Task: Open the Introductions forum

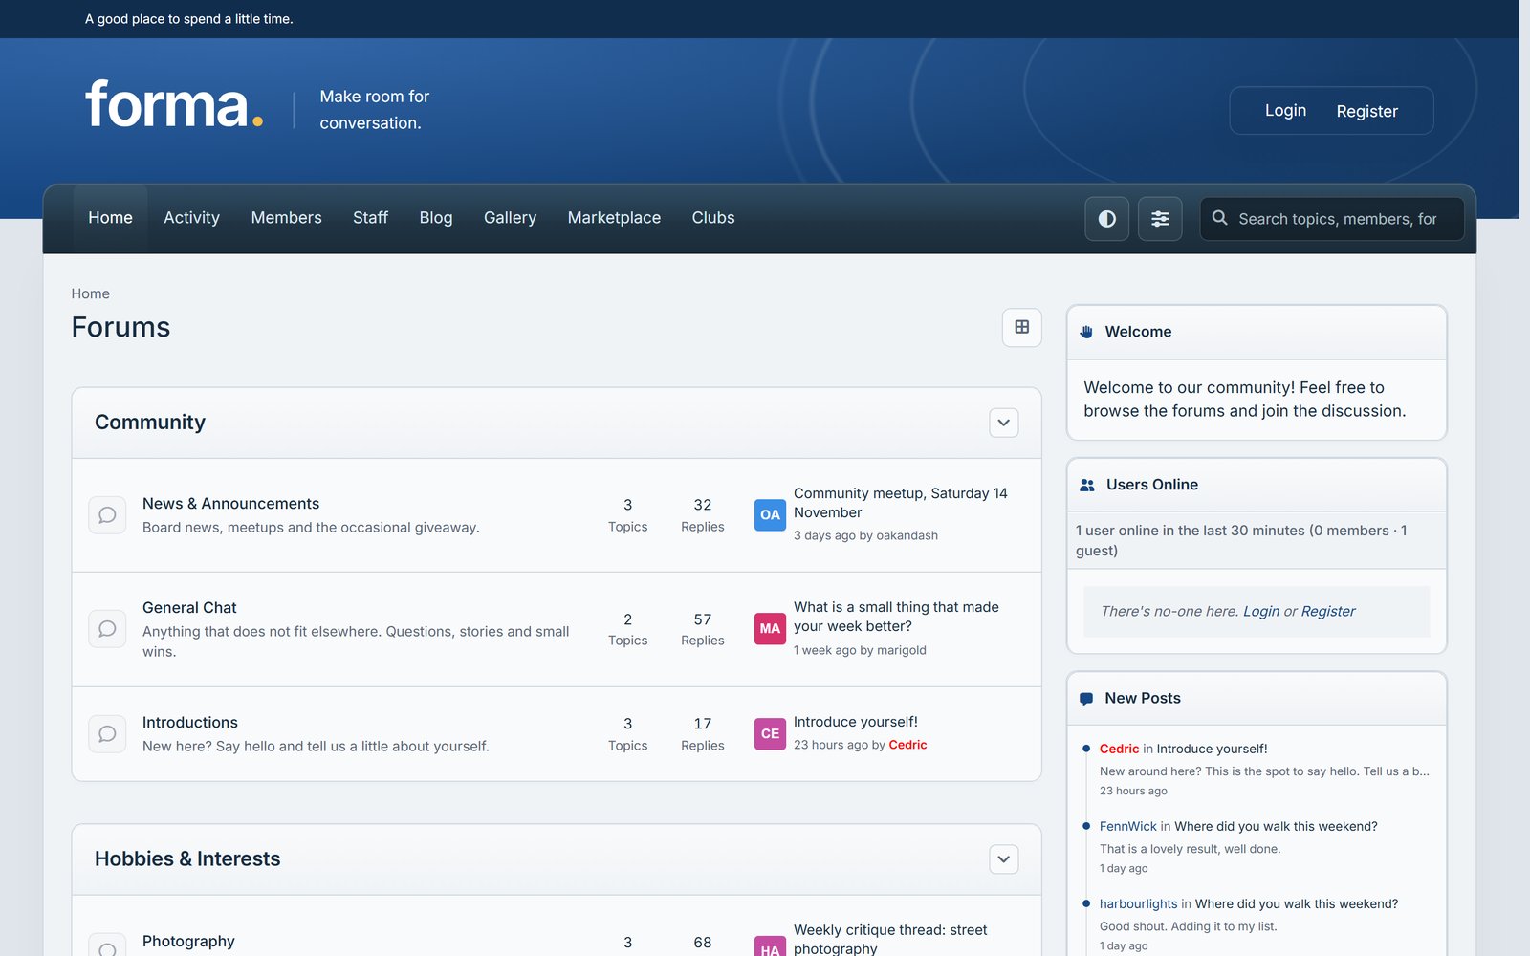Action: coord(190,723)
